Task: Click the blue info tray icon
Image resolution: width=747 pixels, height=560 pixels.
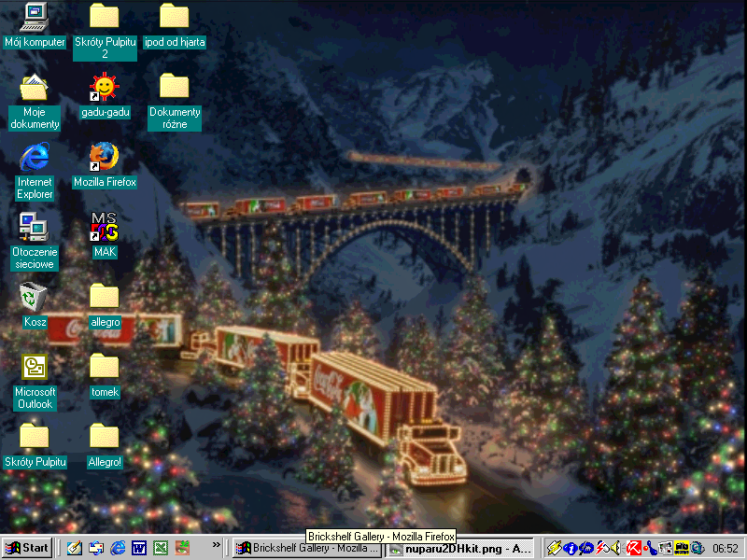Action: [571, 549]
